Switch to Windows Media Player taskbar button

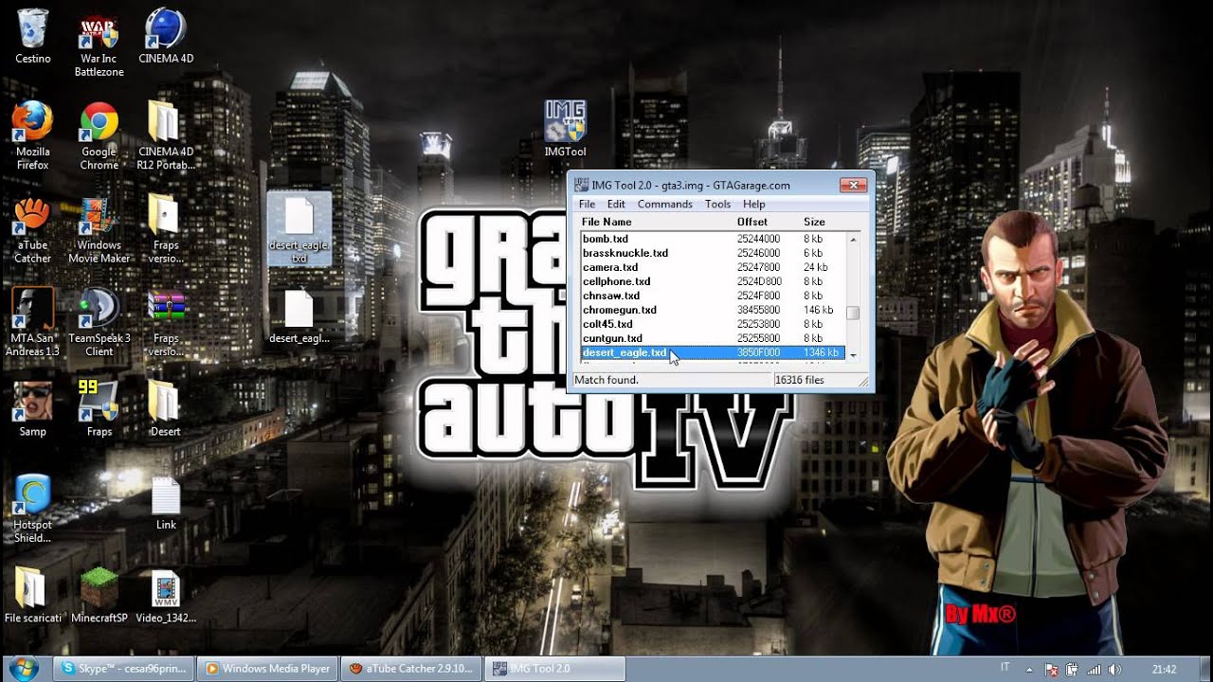pos(268,669)
